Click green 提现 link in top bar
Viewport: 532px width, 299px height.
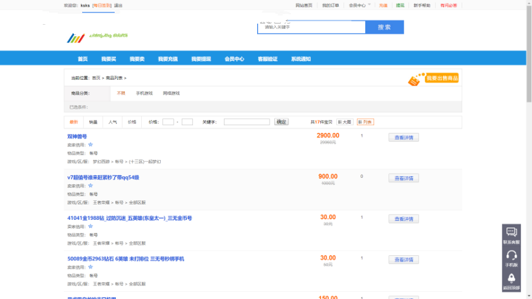(x=400, y=5)
